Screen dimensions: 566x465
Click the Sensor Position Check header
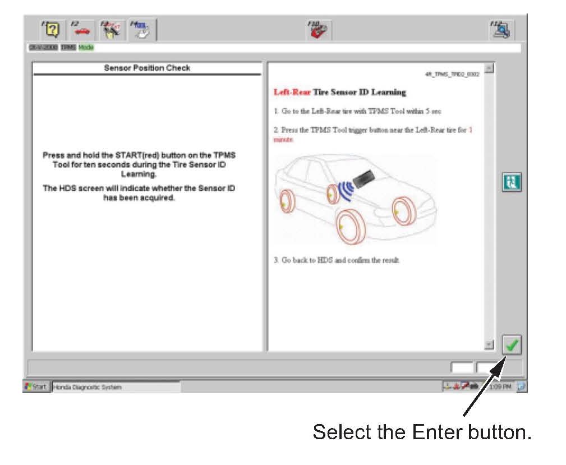tap(147, 68)
